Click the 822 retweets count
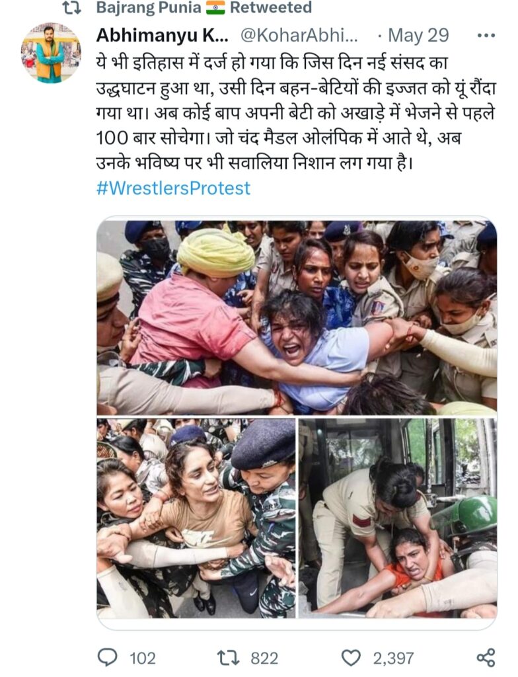The height and width of the screenshot is (677, 518). click(264, 658)
